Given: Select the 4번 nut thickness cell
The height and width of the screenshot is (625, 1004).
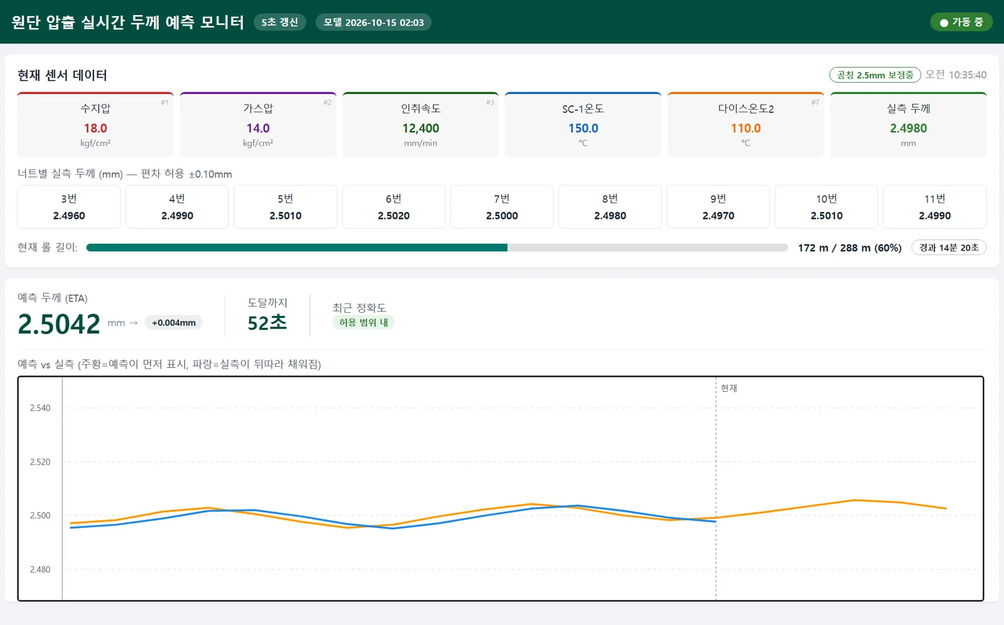Looking at the screenshot, I should click(x=177, y=207).
